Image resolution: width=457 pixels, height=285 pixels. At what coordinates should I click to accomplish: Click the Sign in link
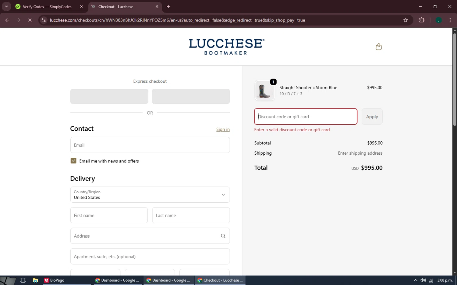223,129
